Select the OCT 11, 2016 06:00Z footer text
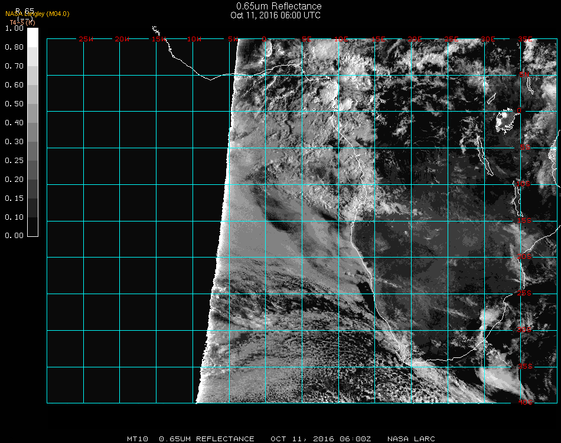The image size is (561, 443). [x=321, y=439]
